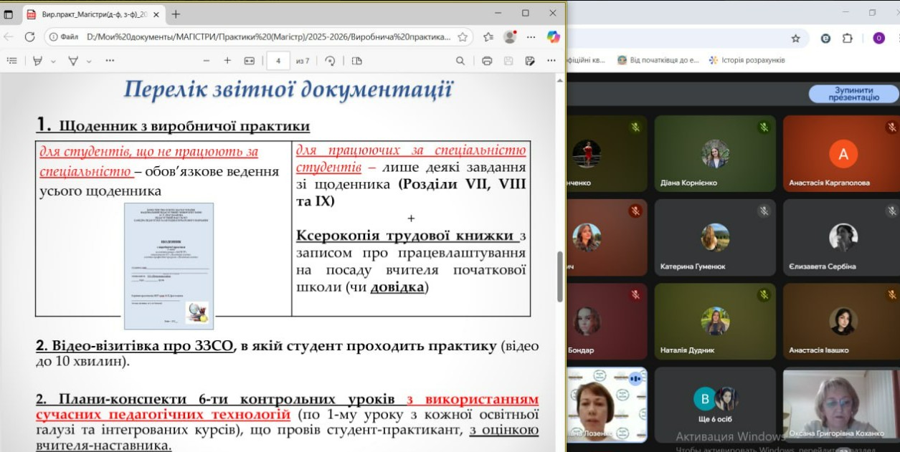
Task: Unmute Діана Корнієнко's microphone indicator
Action: [x=764, y=126]
